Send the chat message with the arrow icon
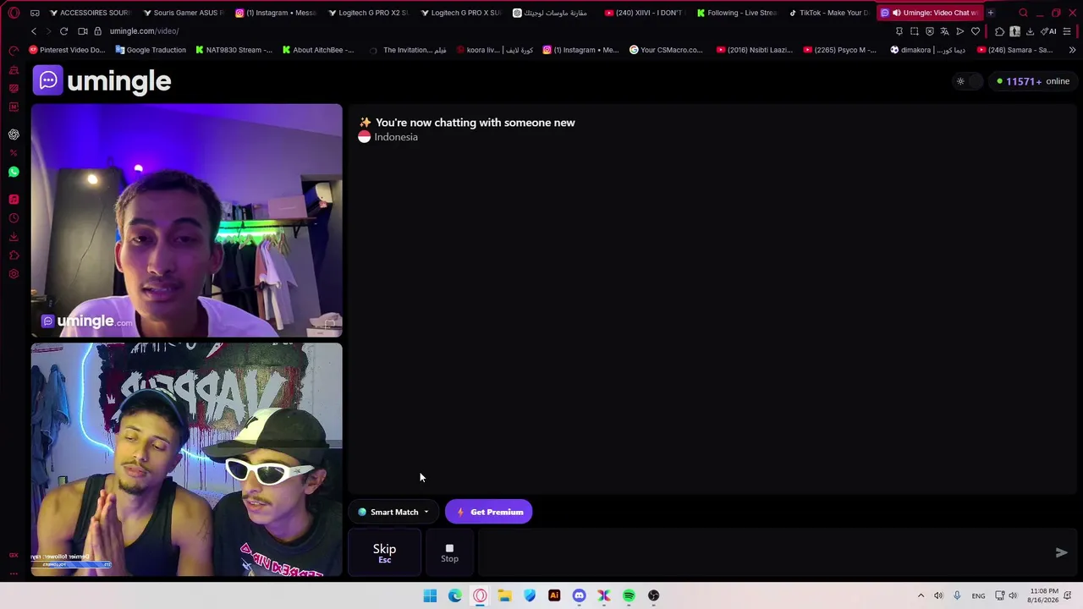 1061,552
